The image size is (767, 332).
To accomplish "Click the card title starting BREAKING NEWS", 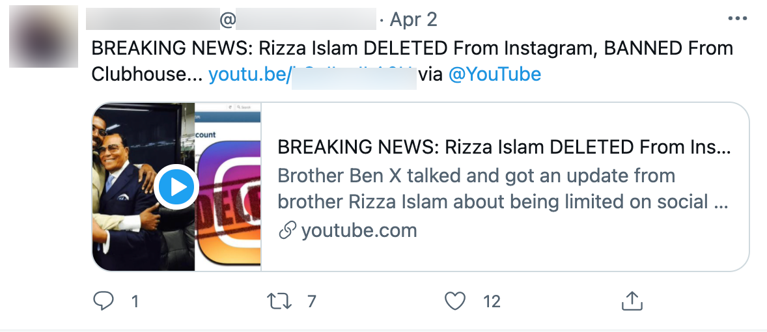I will pyautogui.click(x=503, y=148).
